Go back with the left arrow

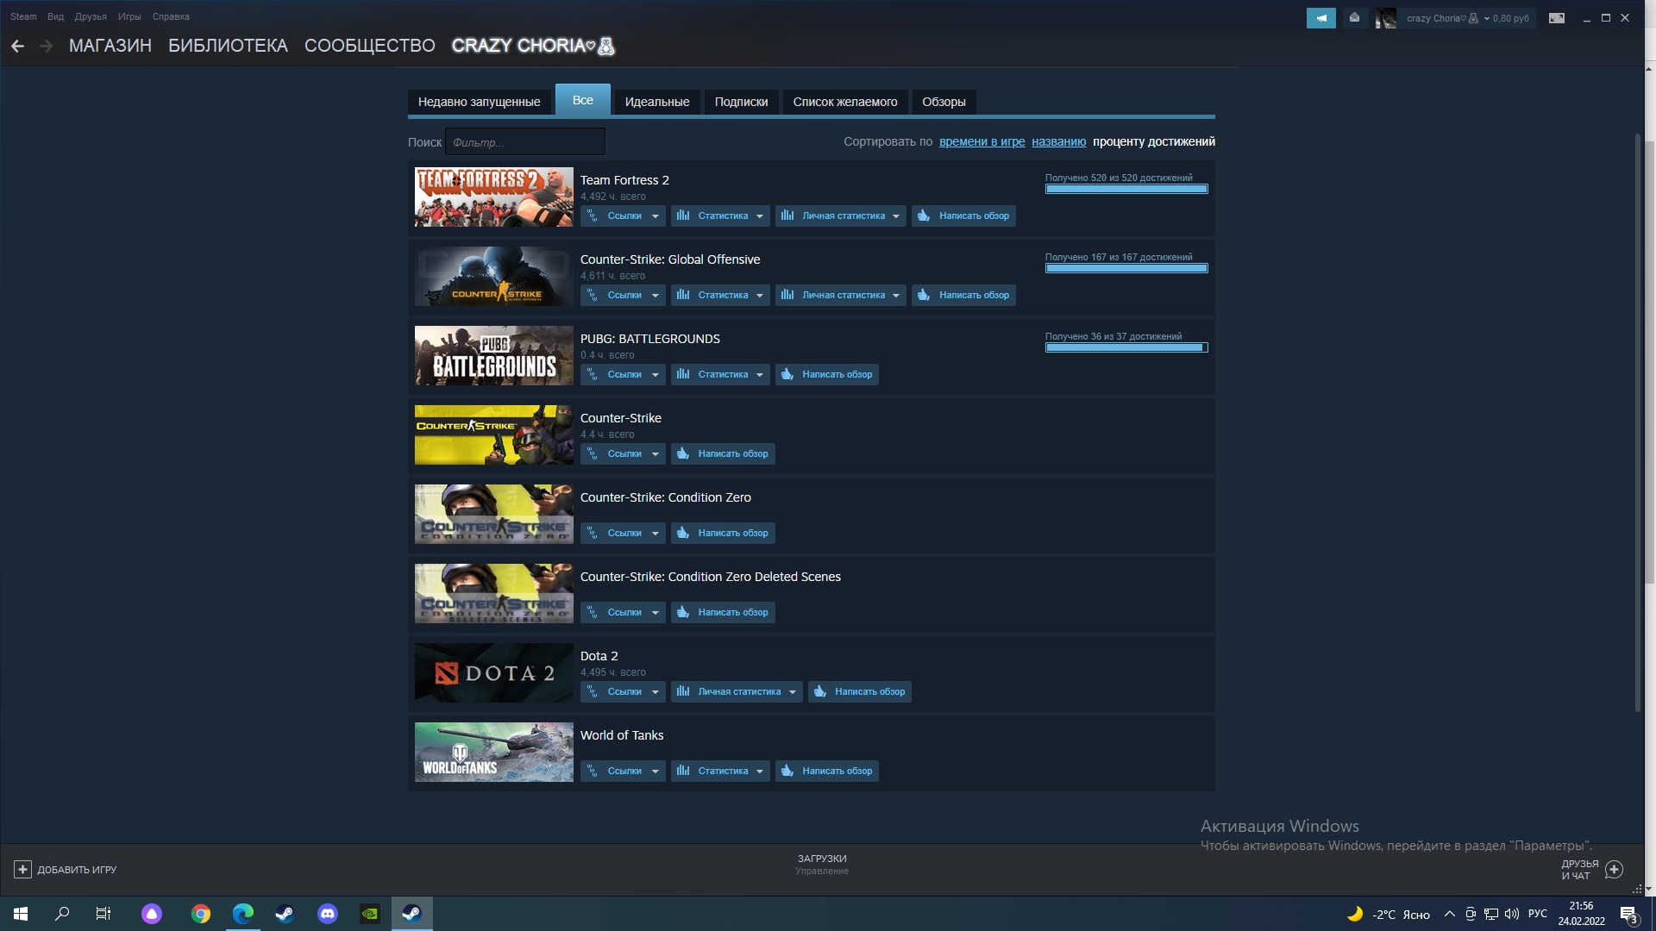pos(17,46)
